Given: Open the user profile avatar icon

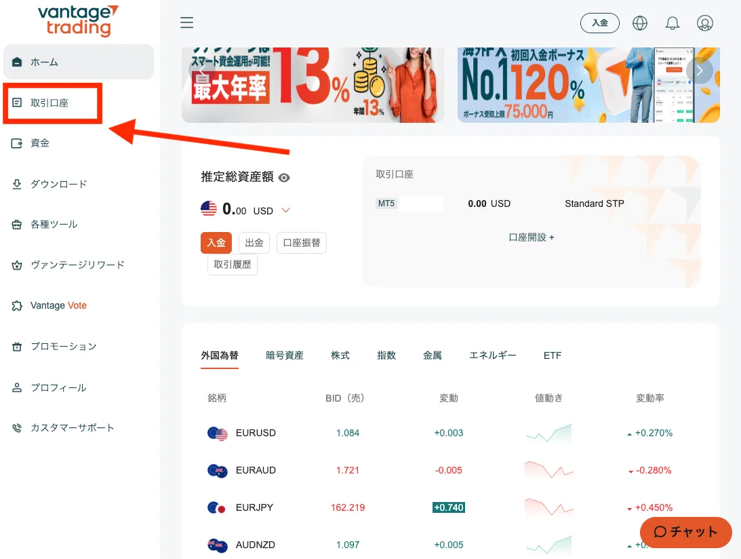Looking at the screenshot, I should (704, 22).
